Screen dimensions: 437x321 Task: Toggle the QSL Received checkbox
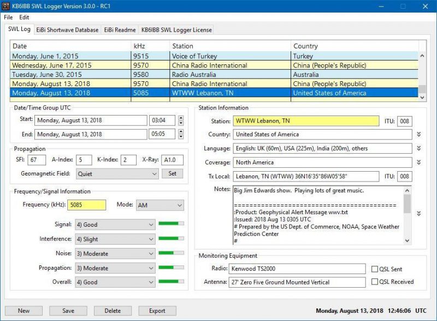click(x=375, y=282)
